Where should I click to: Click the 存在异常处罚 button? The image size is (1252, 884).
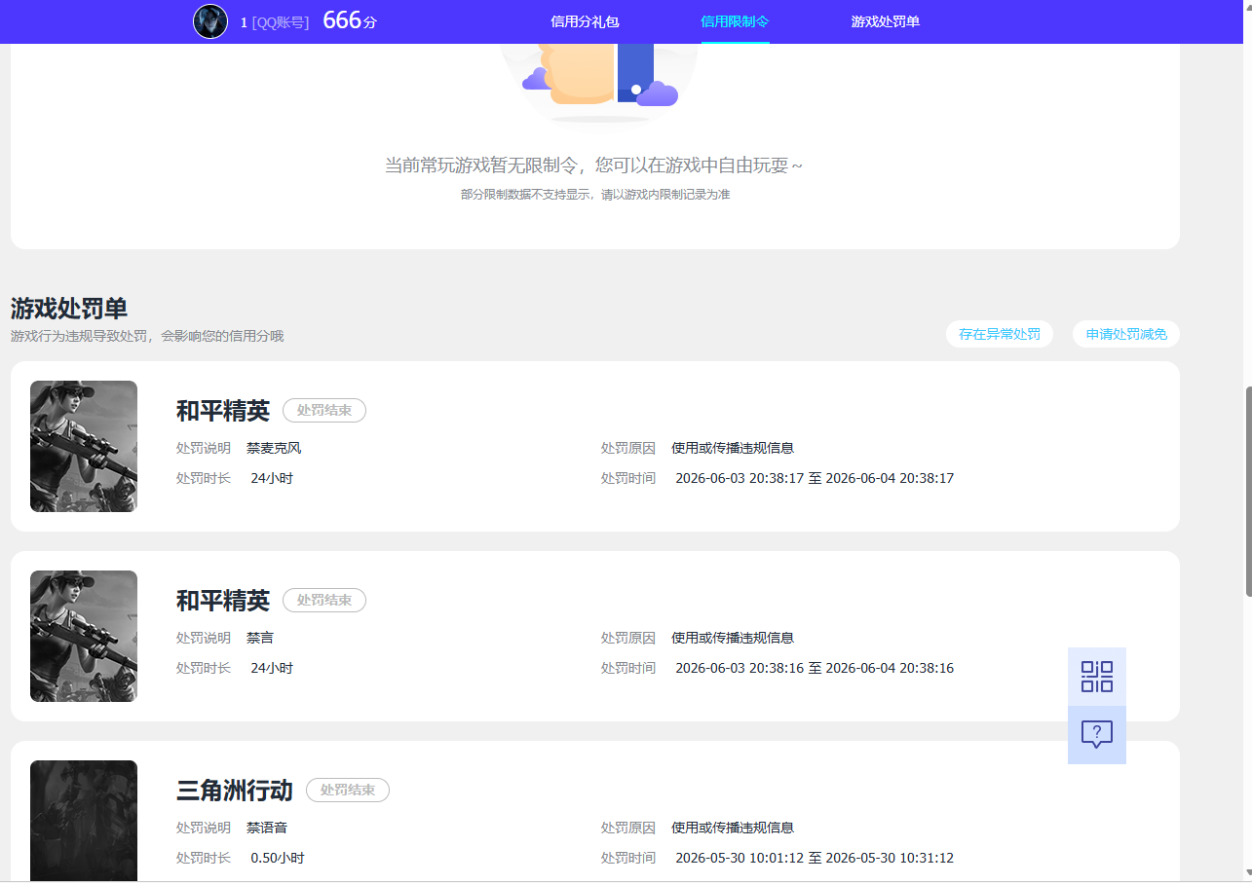click(1000, 334)
